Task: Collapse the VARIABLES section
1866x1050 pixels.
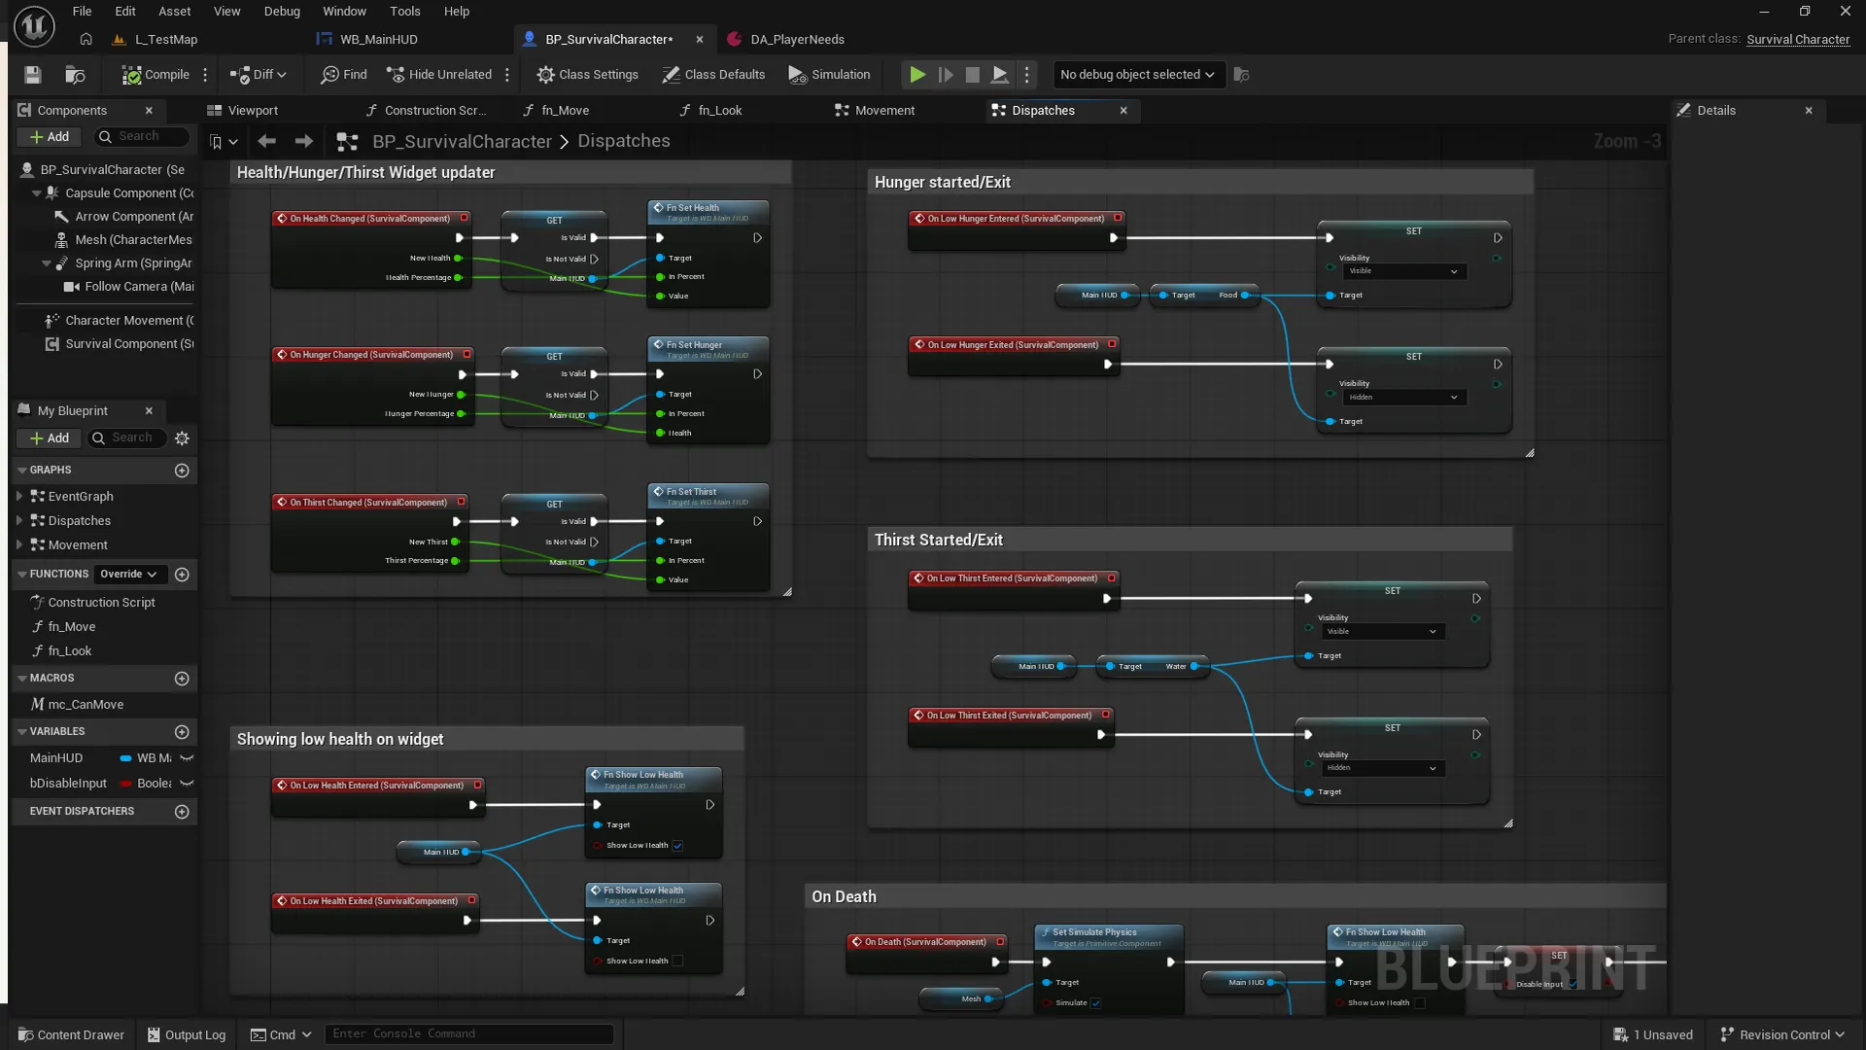Action: 22,732
